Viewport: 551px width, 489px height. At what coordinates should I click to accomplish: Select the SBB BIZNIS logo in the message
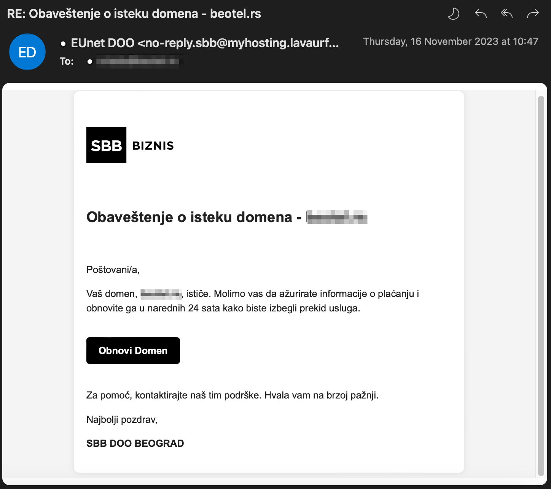(129, 145)
